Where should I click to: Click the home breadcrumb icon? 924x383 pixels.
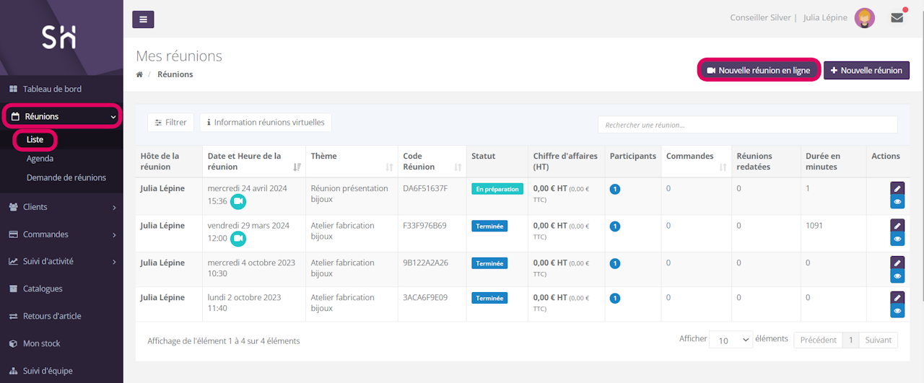139,74
